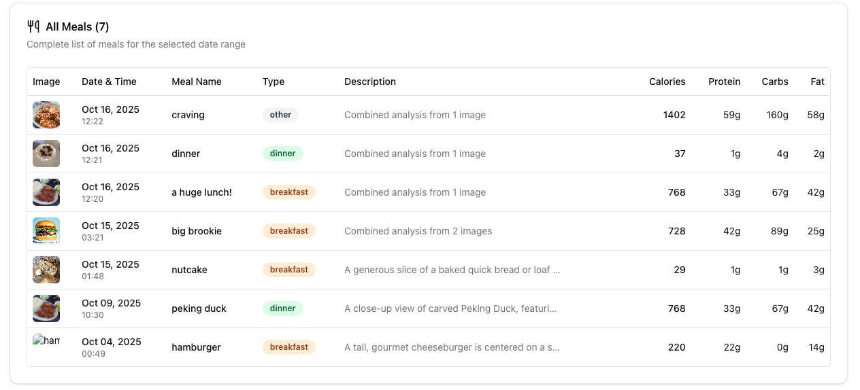Open the a huge lunch! thumbnail
This screenshot has height=390, width=860.
(46, 192)
